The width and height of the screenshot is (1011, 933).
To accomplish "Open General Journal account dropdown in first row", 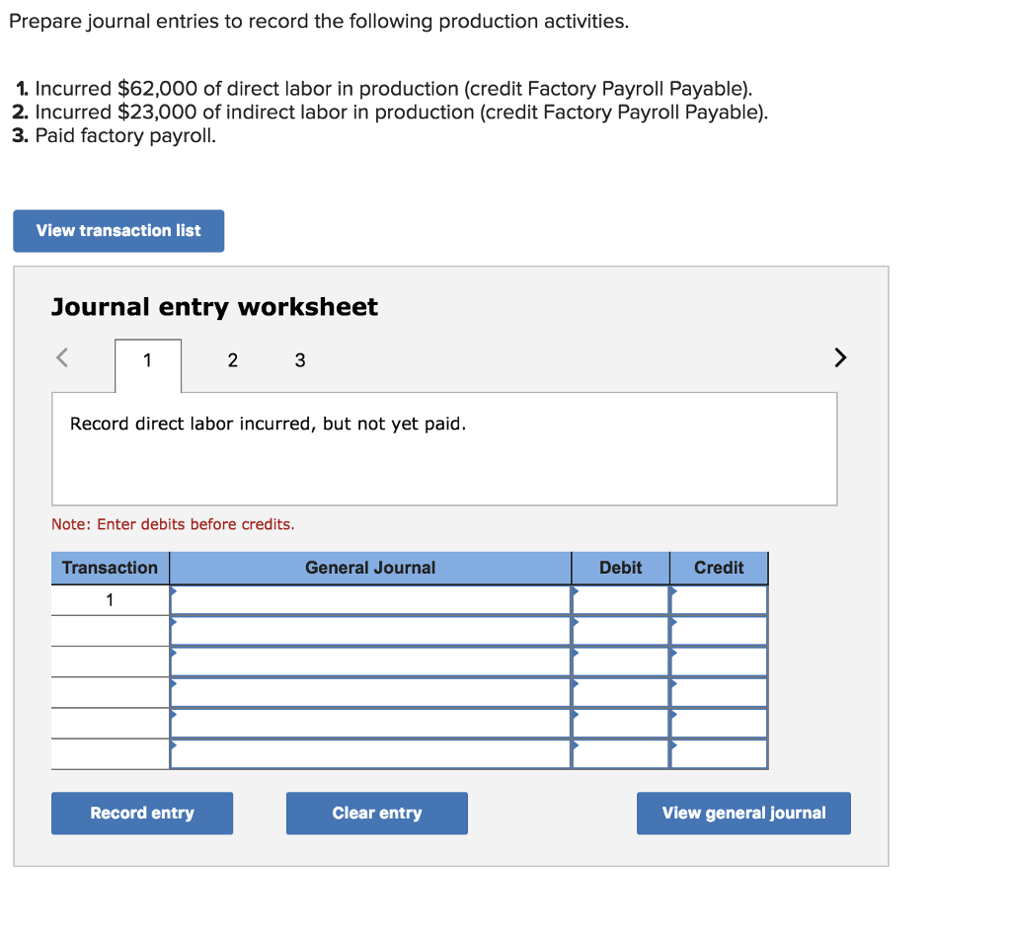I will pyautogui.click(x=370, y=600).
